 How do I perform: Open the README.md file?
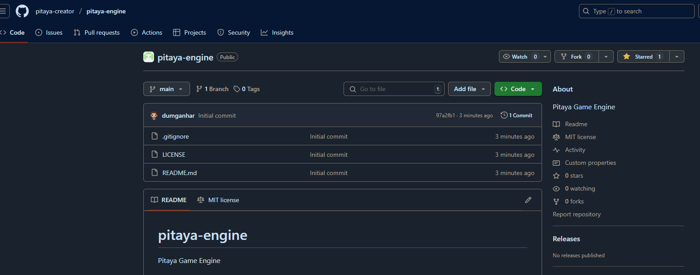point(179,173)
